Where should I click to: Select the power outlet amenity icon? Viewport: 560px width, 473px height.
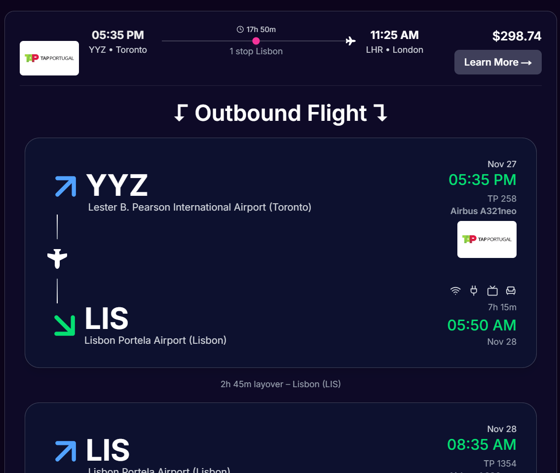[x=474, y=291]
